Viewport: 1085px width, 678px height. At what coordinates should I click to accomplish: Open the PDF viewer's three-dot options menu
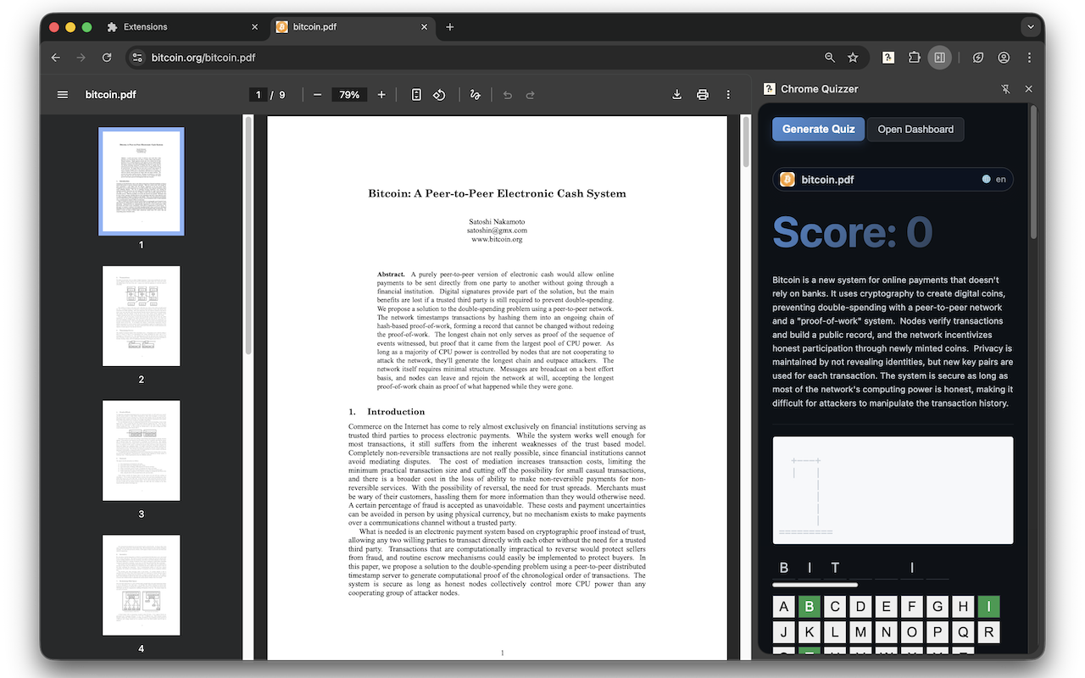point(727,94)
